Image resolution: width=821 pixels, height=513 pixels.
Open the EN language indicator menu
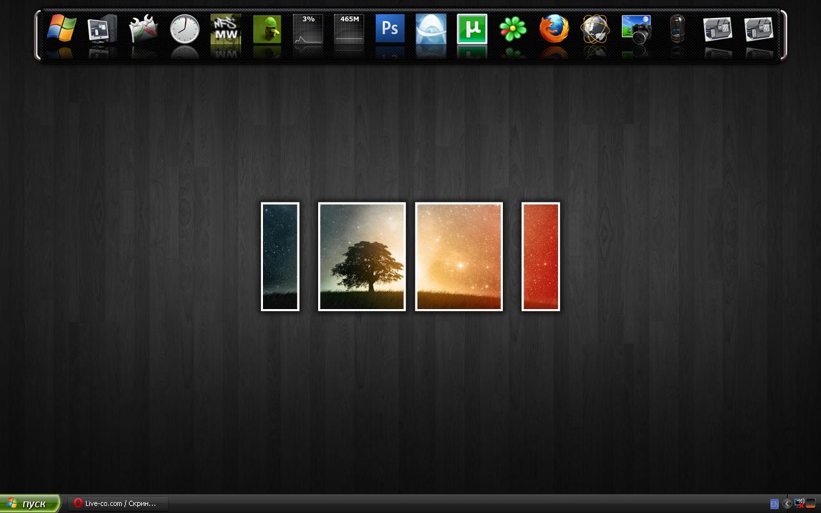(774, 504)
